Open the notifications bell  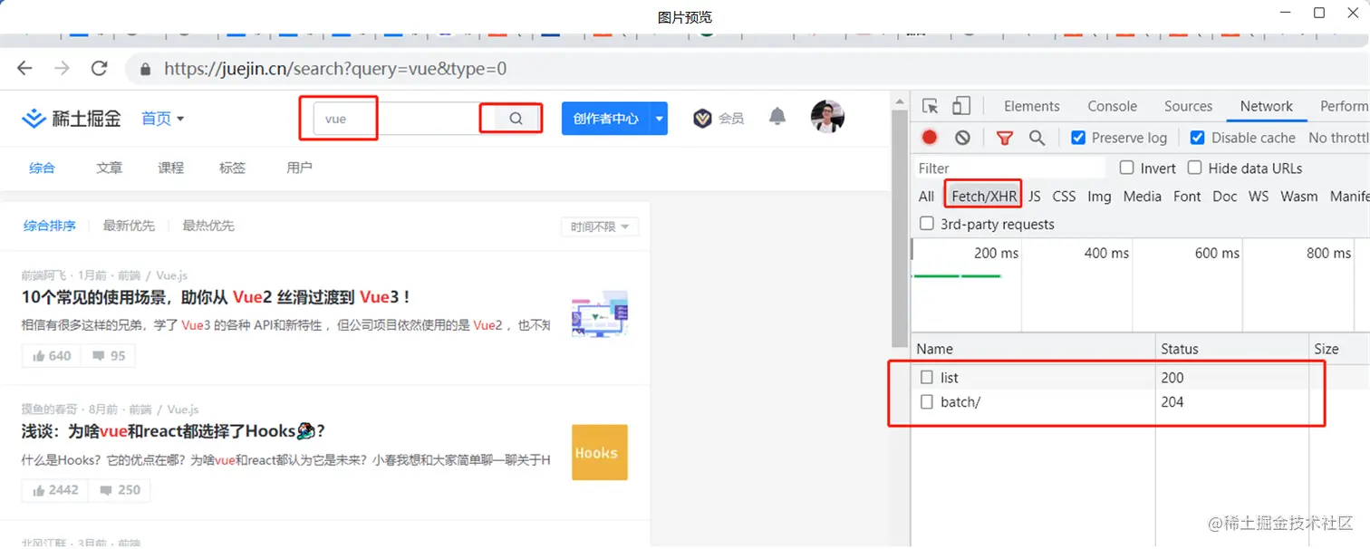[777, 117]
